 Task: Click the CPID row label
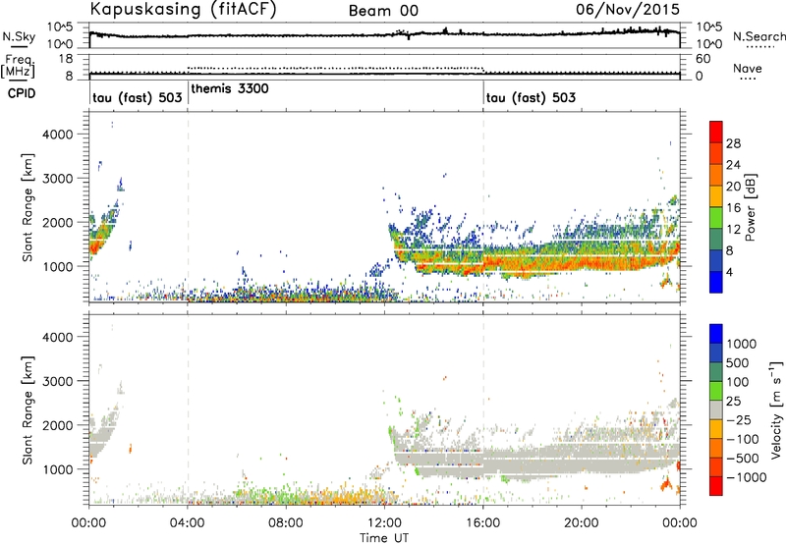pos(22,93)
